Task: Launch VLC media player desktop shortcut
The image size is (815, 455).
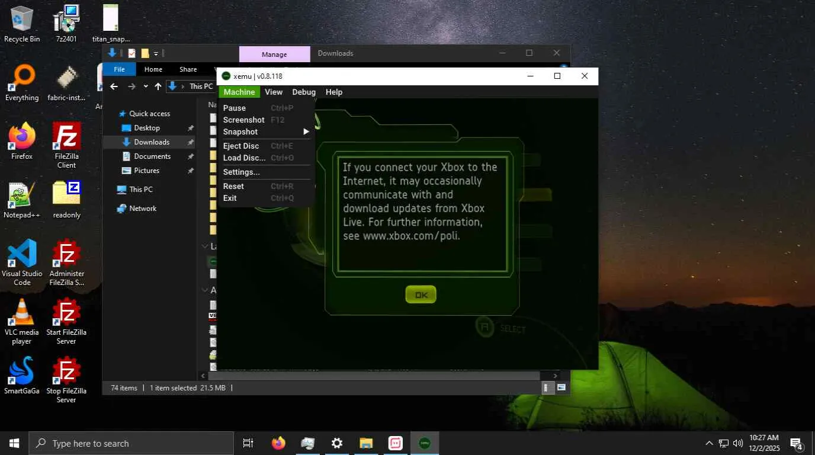Action: tap(22, 321)
